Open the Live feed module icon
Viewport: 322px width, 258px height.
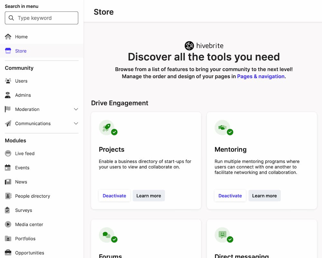(8, 153)
